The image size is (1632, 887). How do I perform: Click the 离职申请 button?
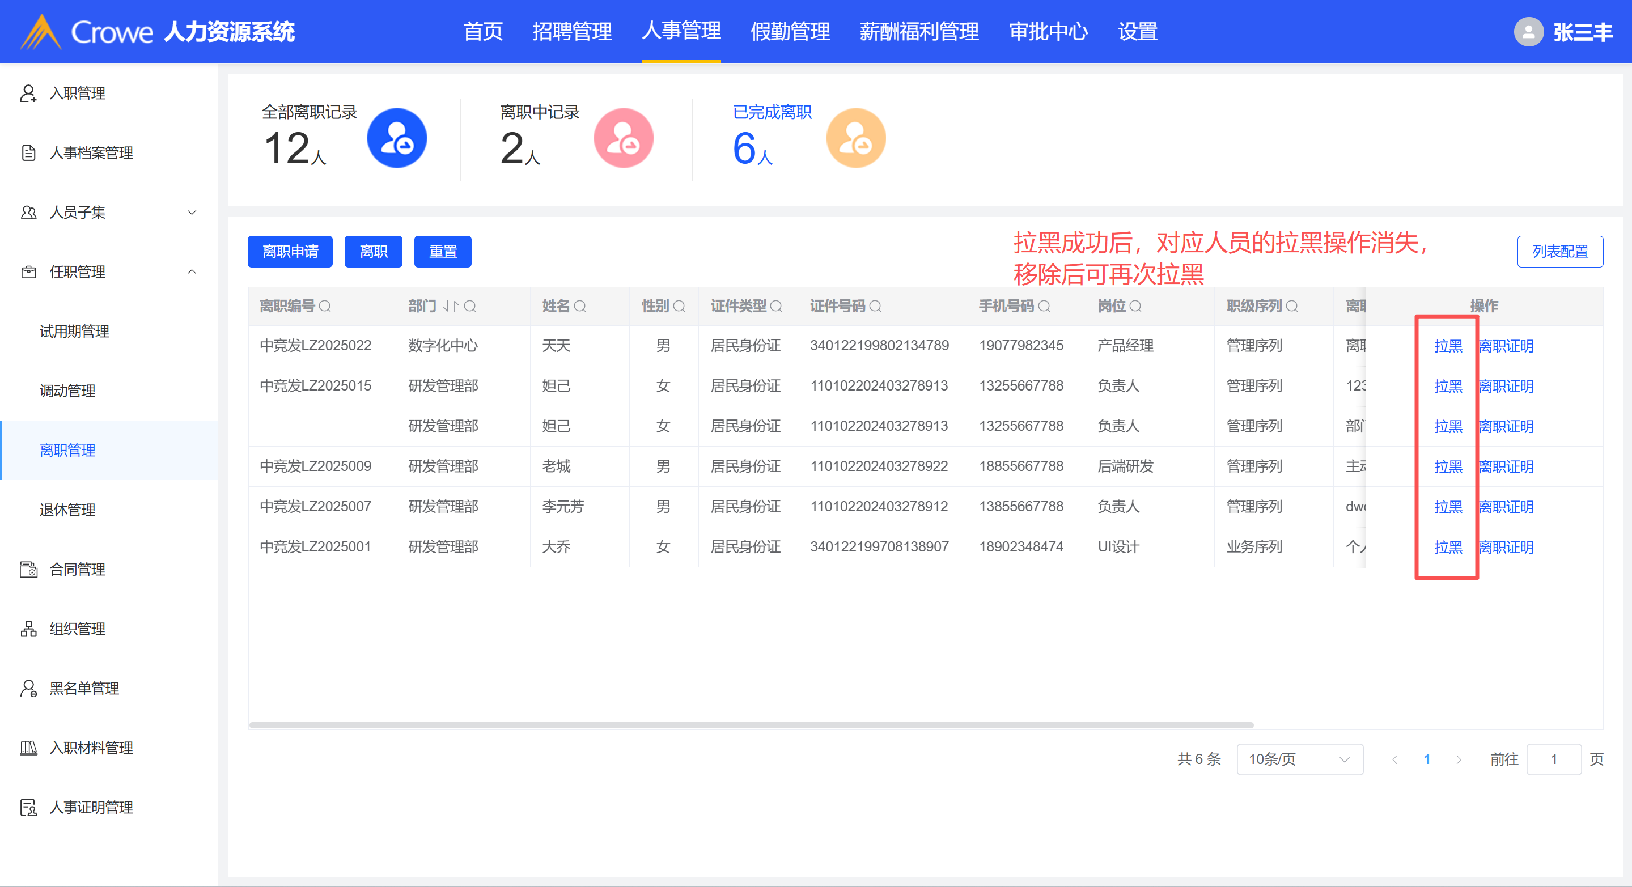[290, 252]
